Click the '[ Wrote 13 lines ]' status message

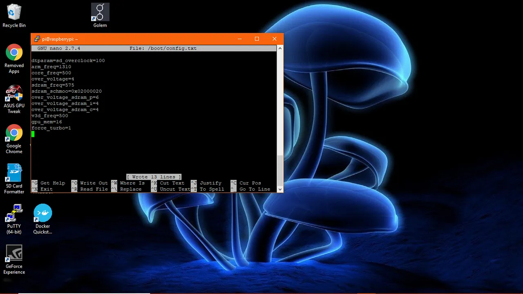point(154,177)
